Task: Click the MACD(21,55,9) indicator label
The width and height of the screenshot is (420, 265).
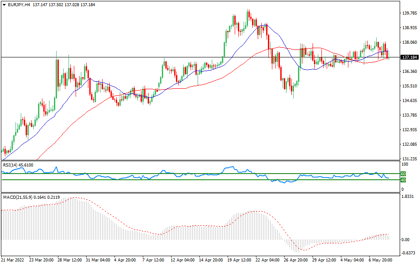Action: [x=18, y=196]
